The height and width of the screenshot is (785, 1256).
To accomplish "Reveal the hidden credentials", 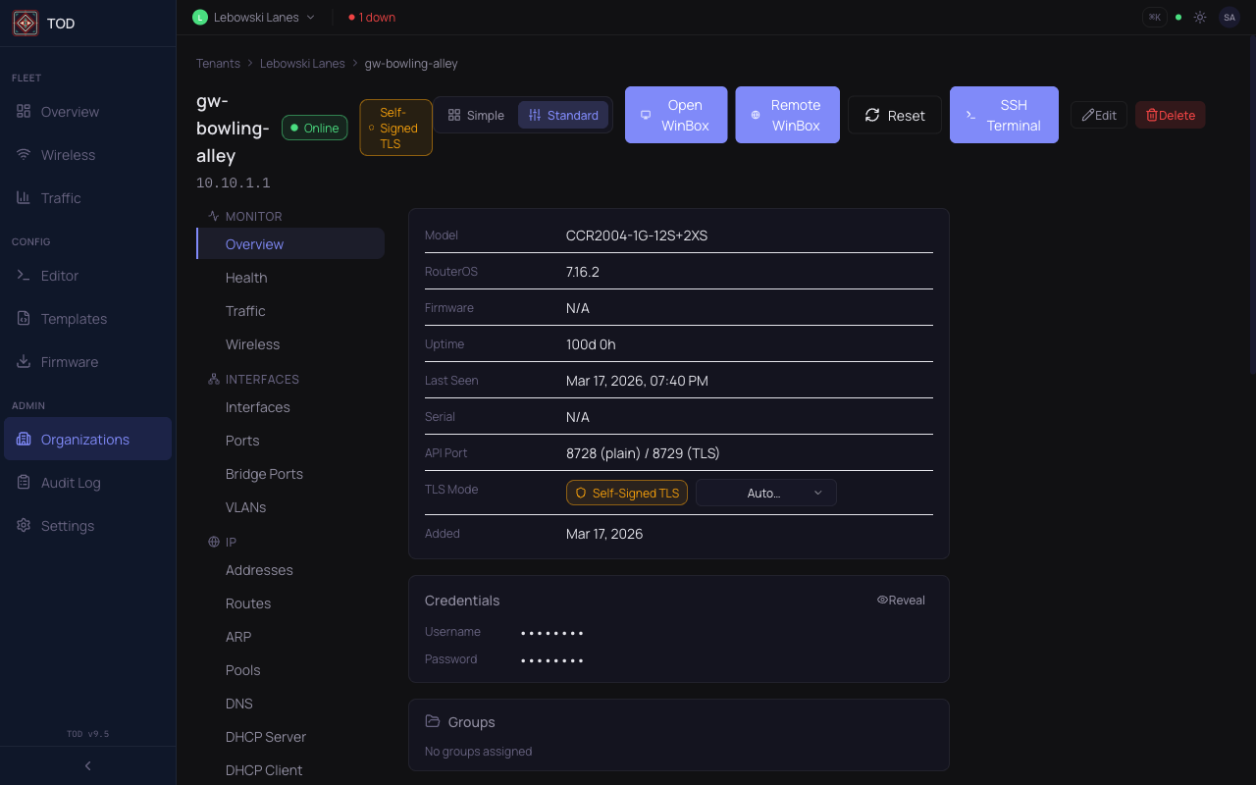I will click(901, 600).
